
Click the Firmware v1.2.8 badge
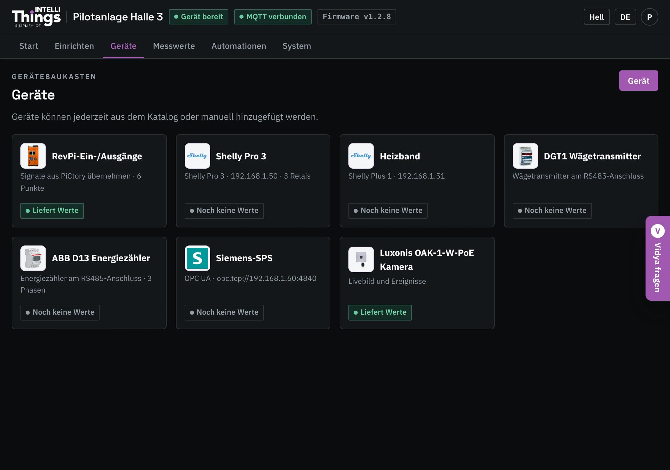[357, 17]
